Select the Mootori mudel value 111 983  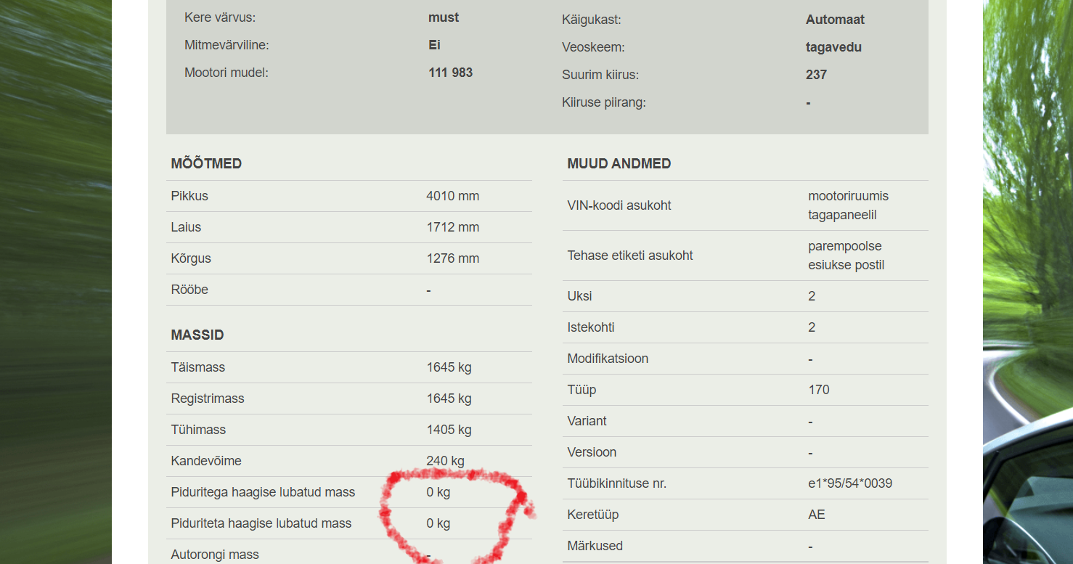click(450, 73)
